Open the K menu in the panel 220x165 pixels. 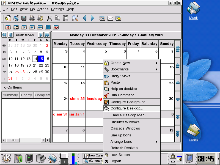[6, 159]
